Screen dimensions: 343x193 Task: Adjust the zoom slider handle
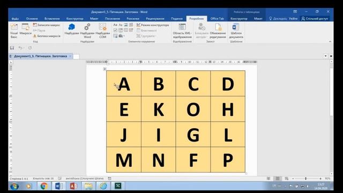coord(305,179)
